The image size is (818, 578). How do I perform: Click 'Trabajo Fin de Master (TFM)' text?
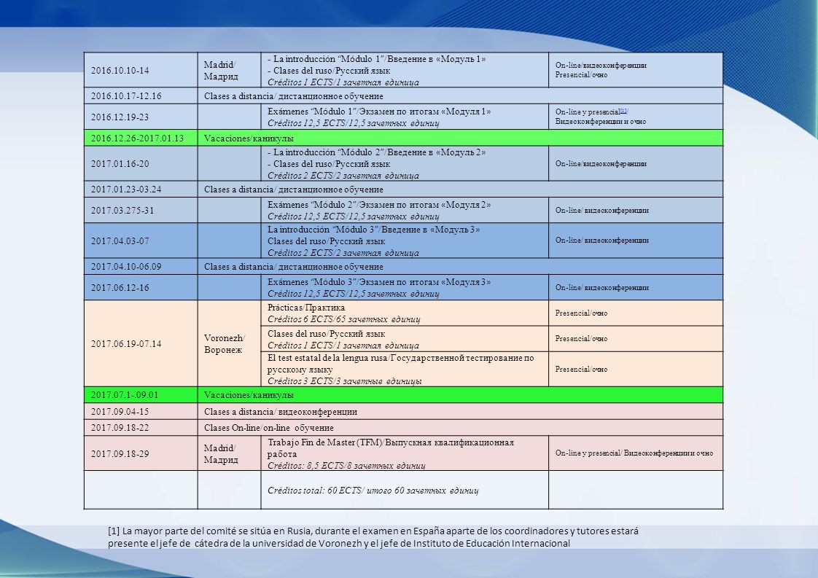click(391, 448)
